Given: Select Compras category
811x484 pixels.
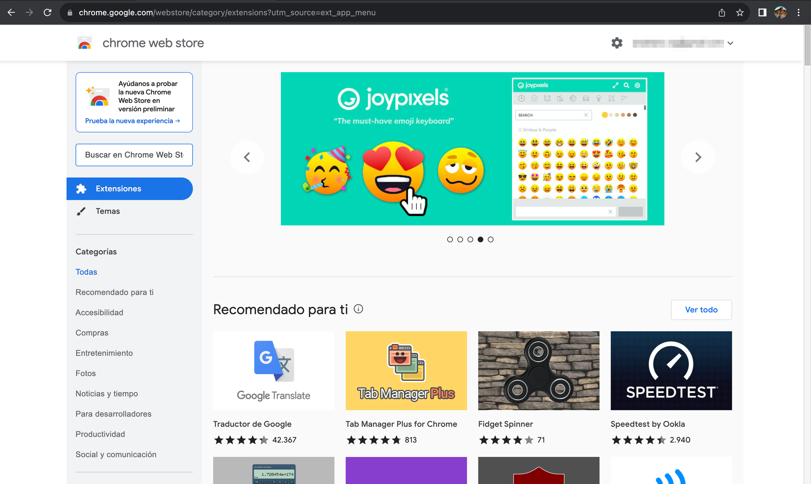Looking at the screenshot, I should pyautogui.click(x=92, y=333).
